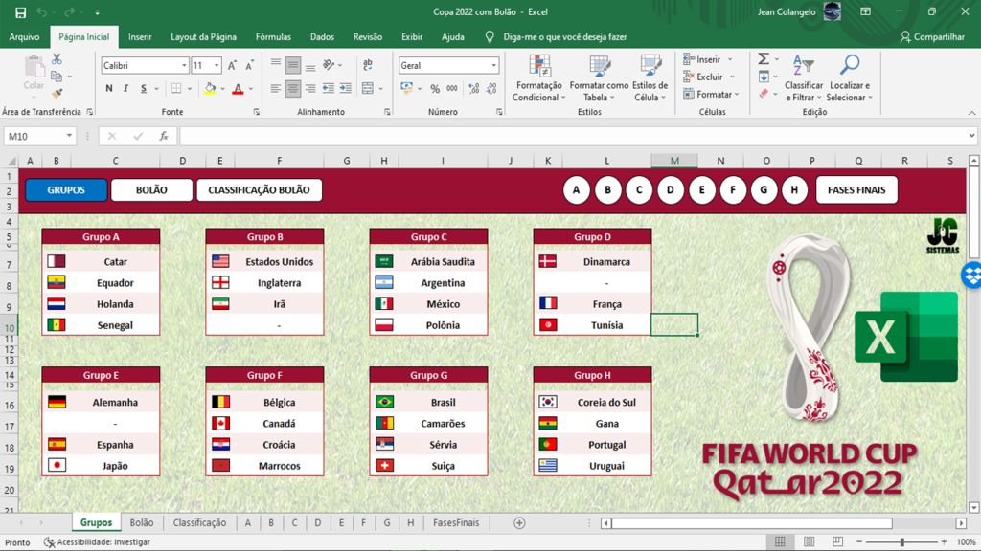The image size is (981, 551).
Task: Switch to Page Layout view in status bar
Action: [x=809, y=541]
